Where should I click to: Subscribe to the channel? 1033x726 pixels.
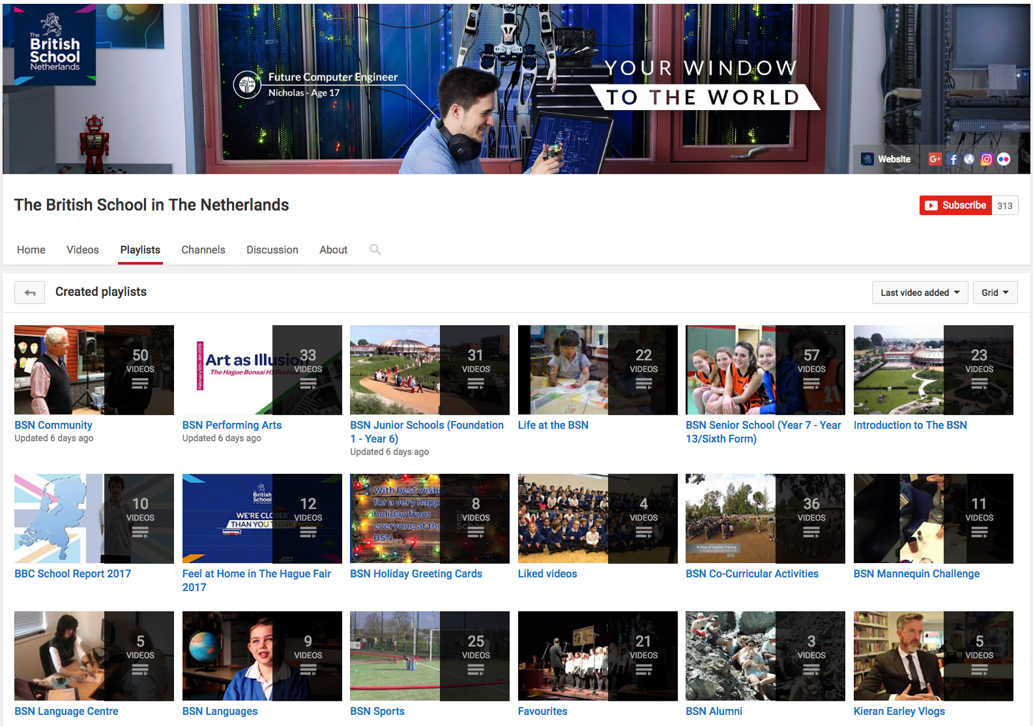pyautogui.click(x=955, y=205)
